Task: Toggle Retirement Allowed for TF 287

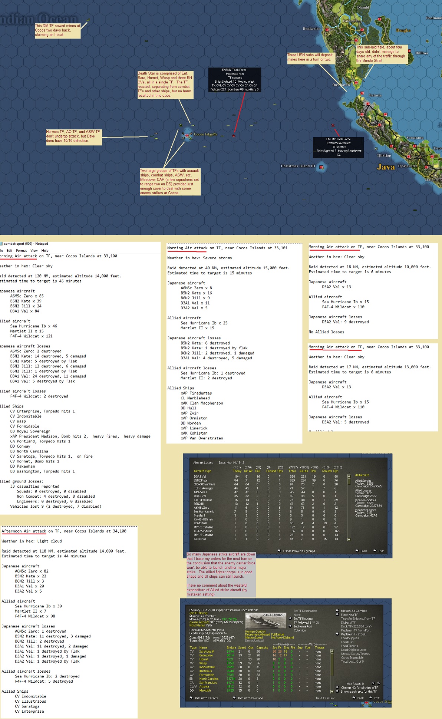Action: pos(258,634)
